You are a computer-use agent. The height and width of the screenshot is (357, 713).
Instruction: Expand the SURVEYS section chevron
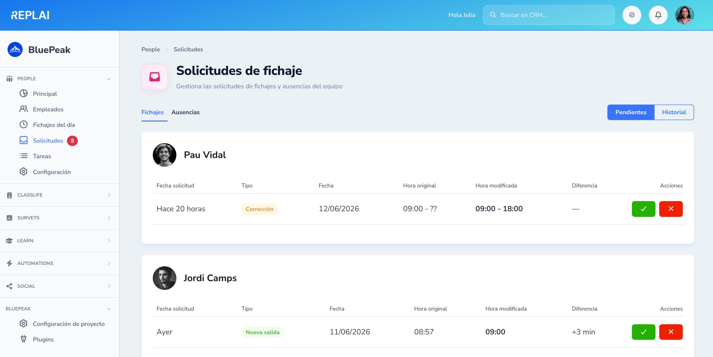pos(109,218)
